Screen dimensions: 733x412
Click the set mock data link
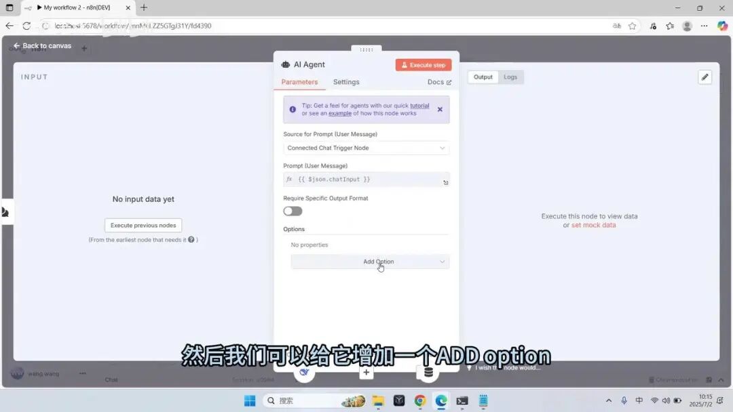coord(593,225)
